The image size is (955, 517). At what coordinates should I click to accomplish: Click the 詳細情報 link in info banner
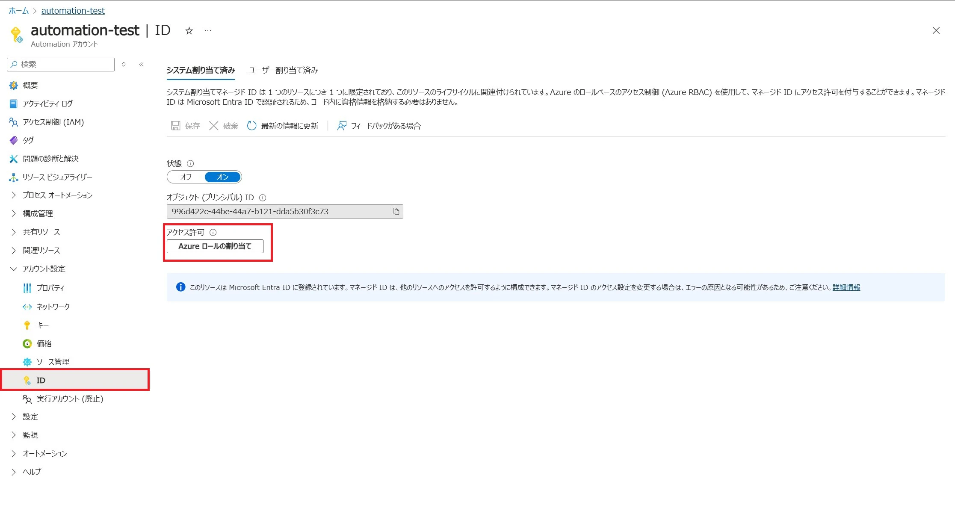846,287
